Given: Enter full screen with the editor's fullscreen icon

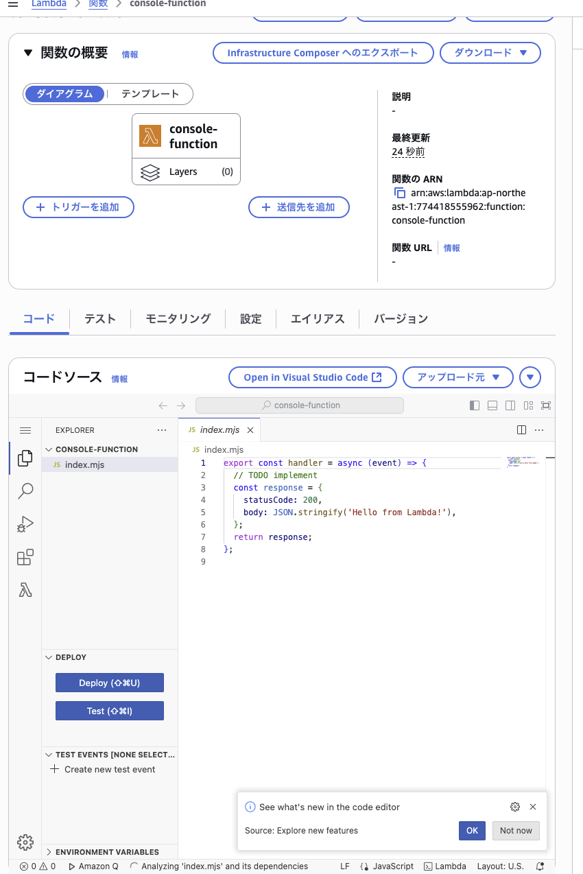Looking at the screenshot, I should coord(546,405).
